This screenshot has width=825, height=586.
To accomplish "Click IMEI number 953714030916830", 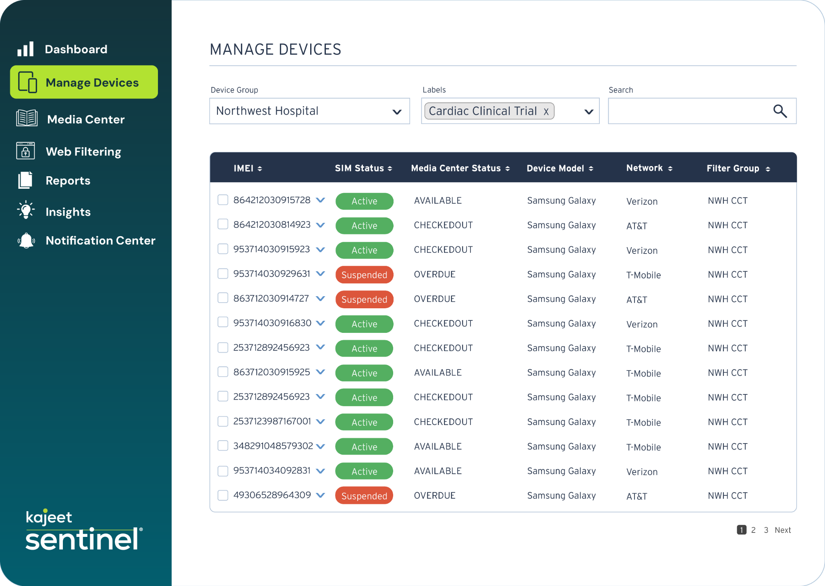I will [272, 323].
